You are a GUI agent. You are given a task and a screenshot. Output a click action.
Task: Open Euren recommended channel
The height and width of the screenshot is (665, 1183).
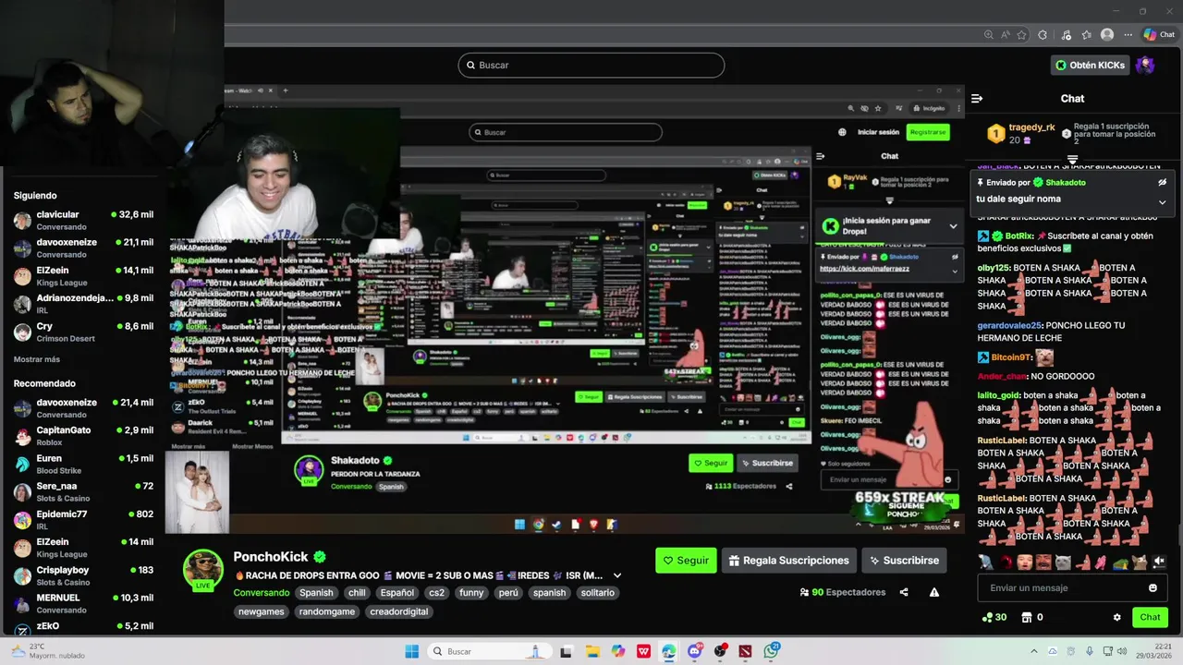click(x=83, y=464)
